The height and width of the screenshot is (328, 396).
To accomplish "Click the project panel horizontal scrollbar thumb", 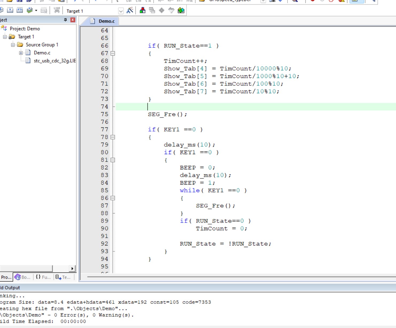I will pos(26,268).
